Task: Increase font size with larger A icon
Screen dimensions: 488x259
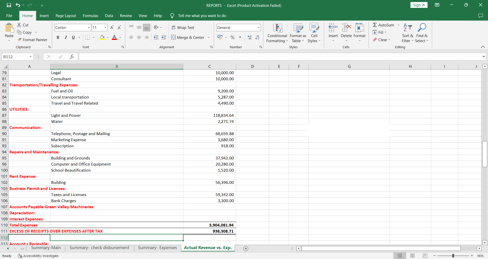Action: (x=112, y=27)
